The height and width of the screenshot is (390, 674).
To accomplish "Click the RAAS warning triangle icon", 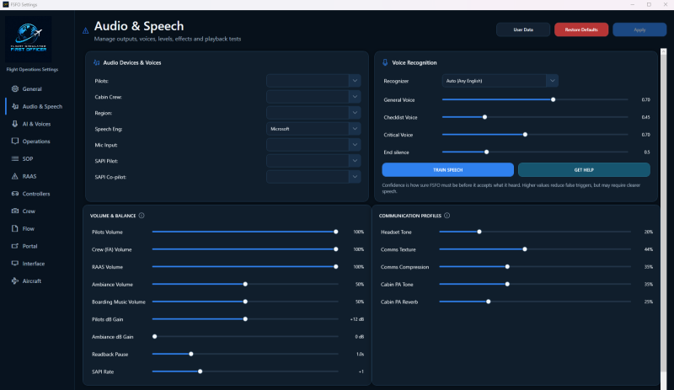I will pos(15,176).
